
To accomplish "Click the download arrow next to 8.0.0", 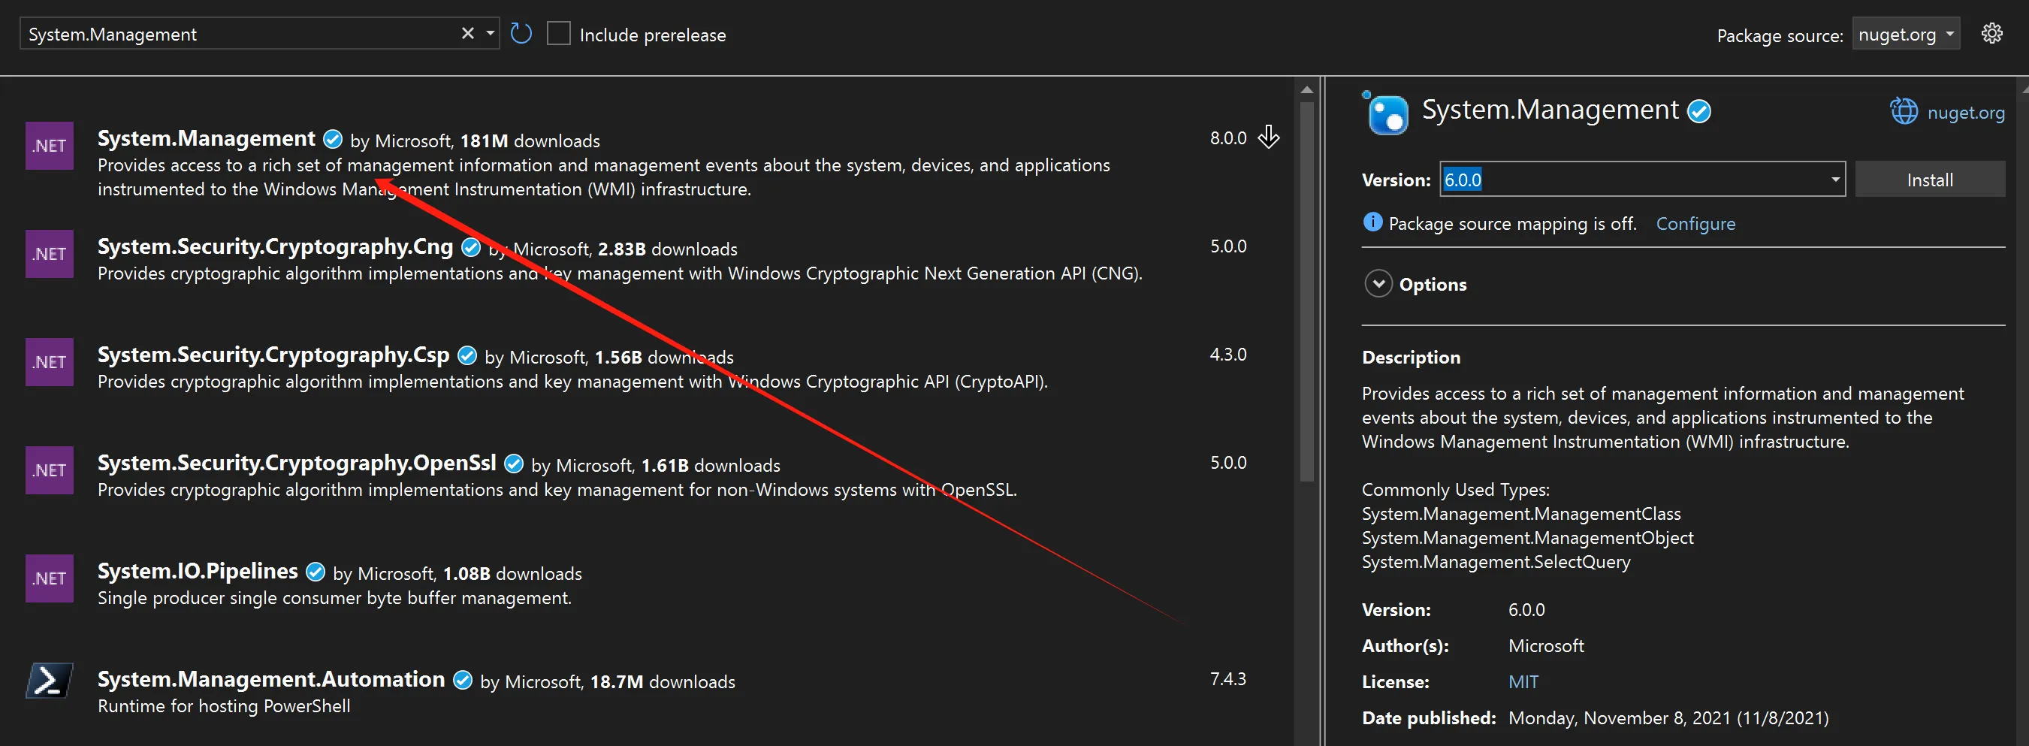I will pyautogui.click(x=1268, y=137).
